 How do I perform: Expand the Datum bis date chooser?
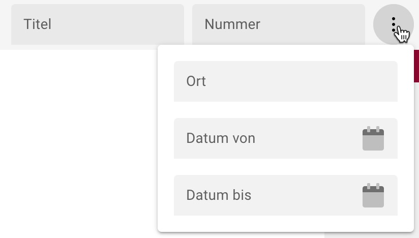click(373, 196)
